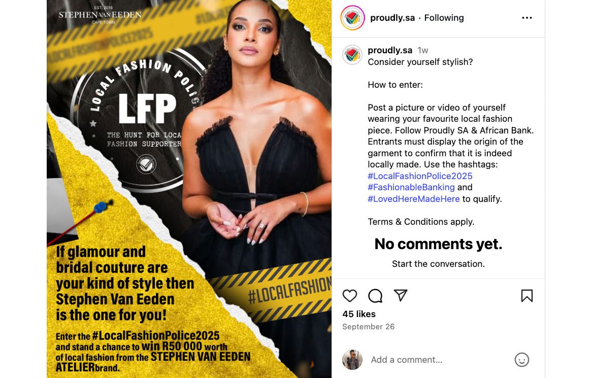Open #FashionableBanking hashtag link

(x=411, y=187)
